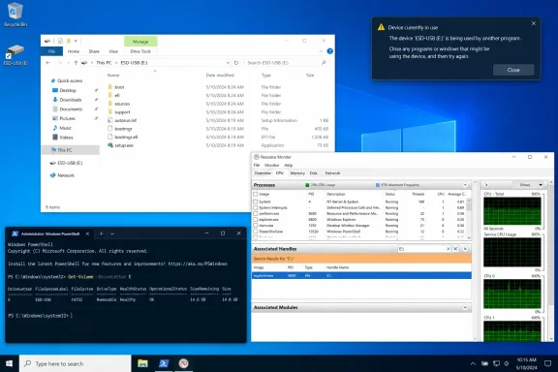
Task: Open the Windows Start menu
Action: point(10,363)
